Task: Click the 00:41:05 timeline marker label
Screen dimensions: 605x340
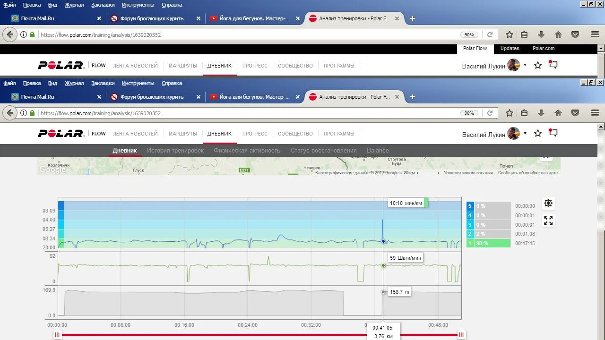Action: coord(382,328)
